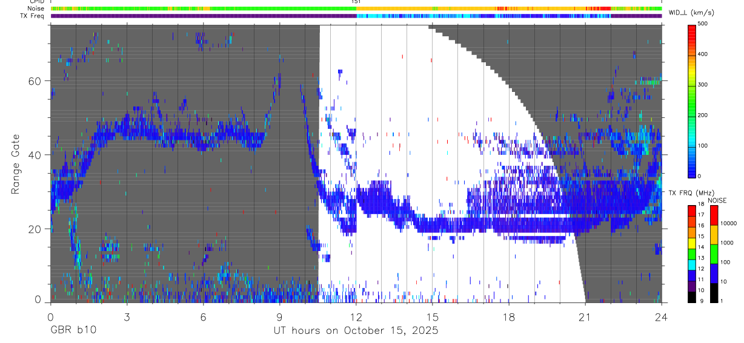The width and height of the screenshot is (744, 343).
Task: Click the 300 tick on the WID color bar
Action: coord(703,85)
